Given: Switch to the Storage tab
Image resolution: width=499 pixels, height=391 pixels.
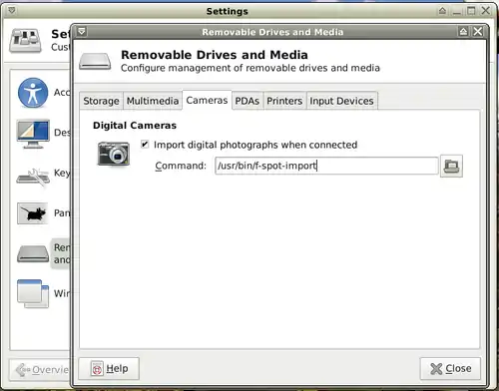Looking at the screenshot, I should (x=101, y=101).
